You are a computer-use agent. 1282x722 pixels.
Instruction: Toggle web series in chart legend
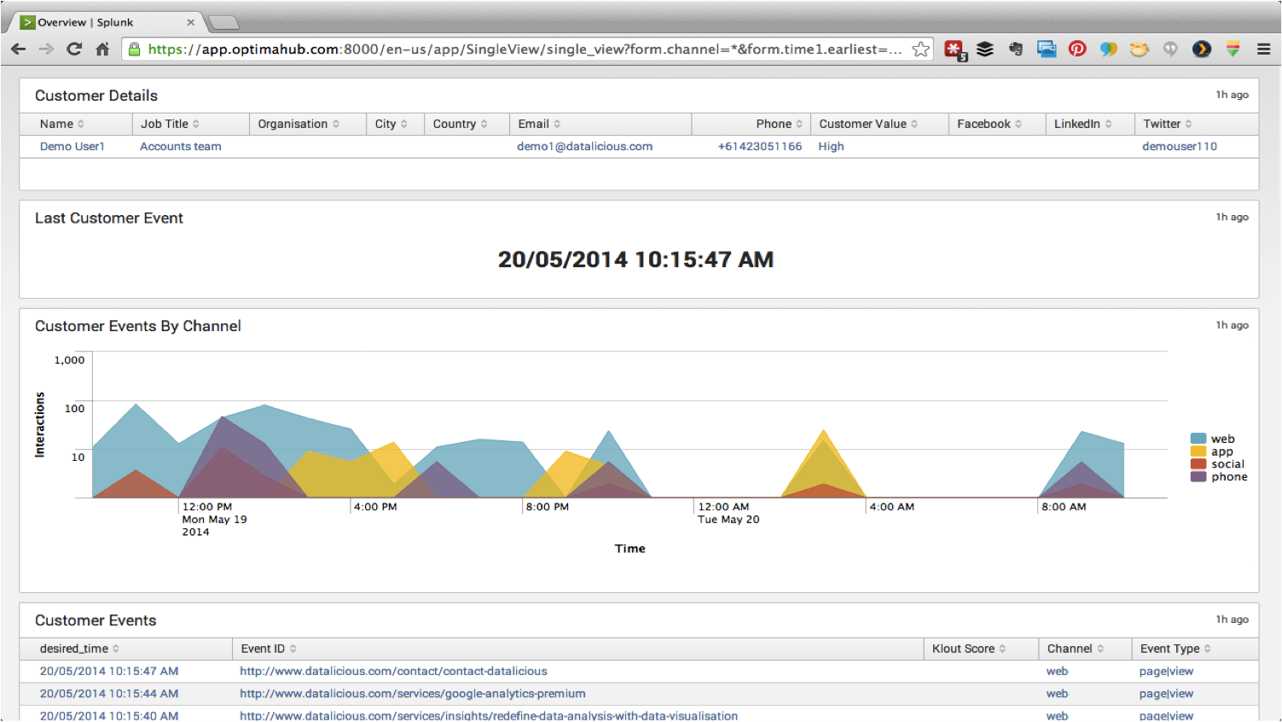click(1213, 439)
